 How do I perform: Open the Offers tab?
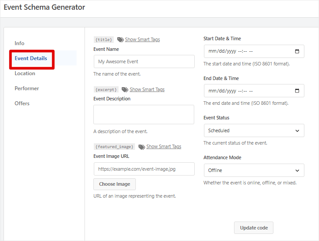(22, 103)
